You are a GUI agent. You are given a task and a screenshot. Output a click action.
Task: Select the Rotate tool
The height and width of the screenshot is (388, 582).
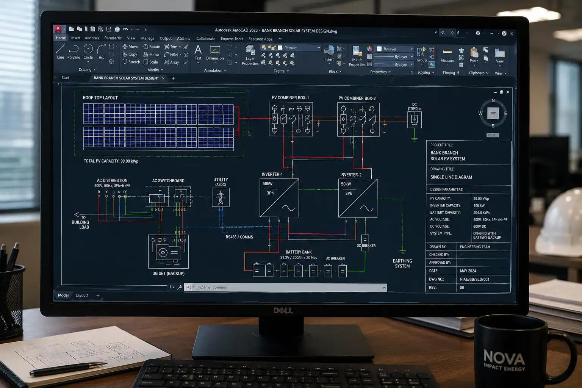[x=152, y=47]
